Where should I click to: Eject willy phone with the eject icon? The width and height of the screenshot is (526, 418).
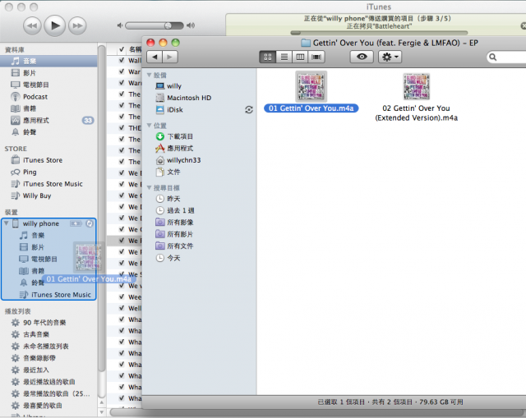(x=90, y=223)
